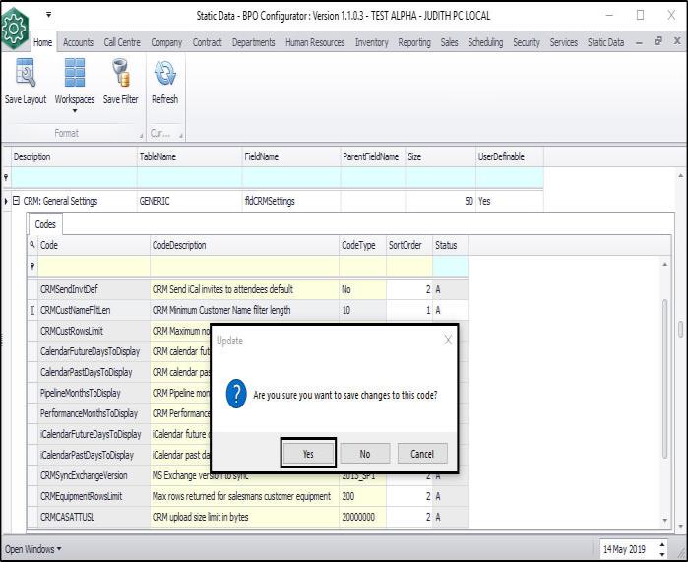Collapse the CRM: General Settings row
The width and height of the screenshot is (688, 562).
point(16,201)
